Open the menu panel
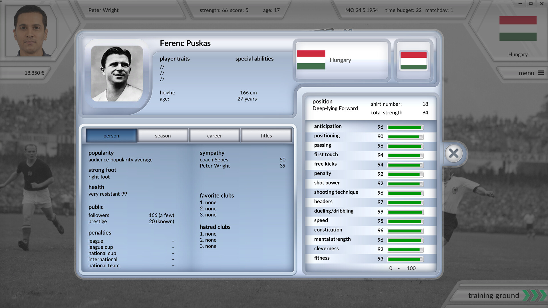The image size is (548, 308). 527,73
